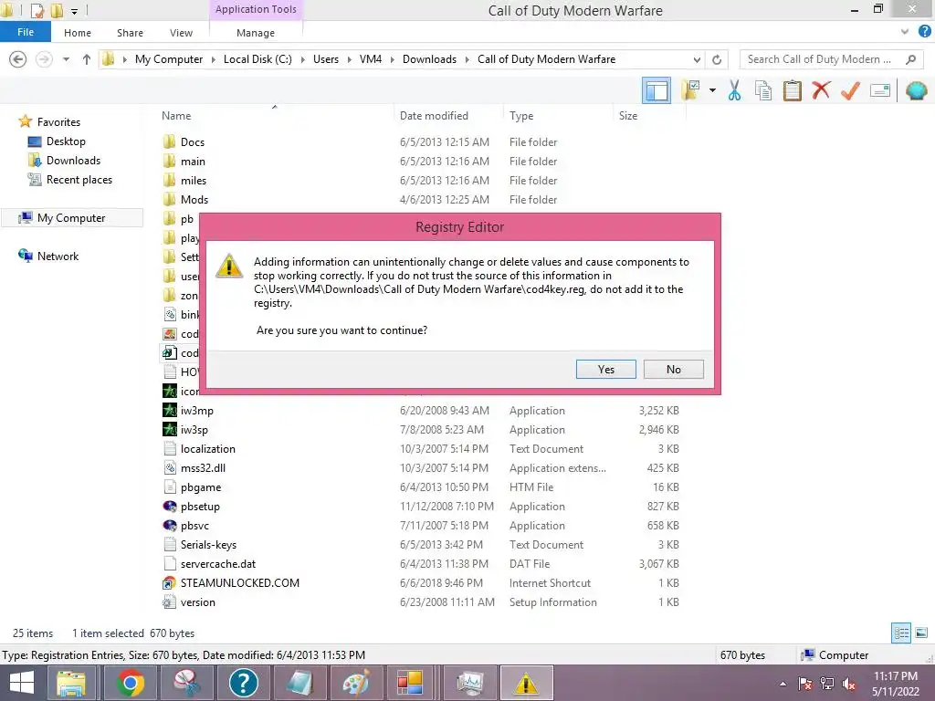The image size is (935, 701).
Task: Click the rename toolbar icon
Action: (880, 90)
